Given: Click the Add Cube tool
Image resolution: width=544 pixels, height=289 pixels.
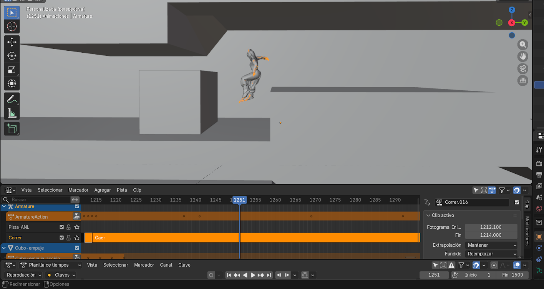Looking at the screenshot, I should click(12, 129).
